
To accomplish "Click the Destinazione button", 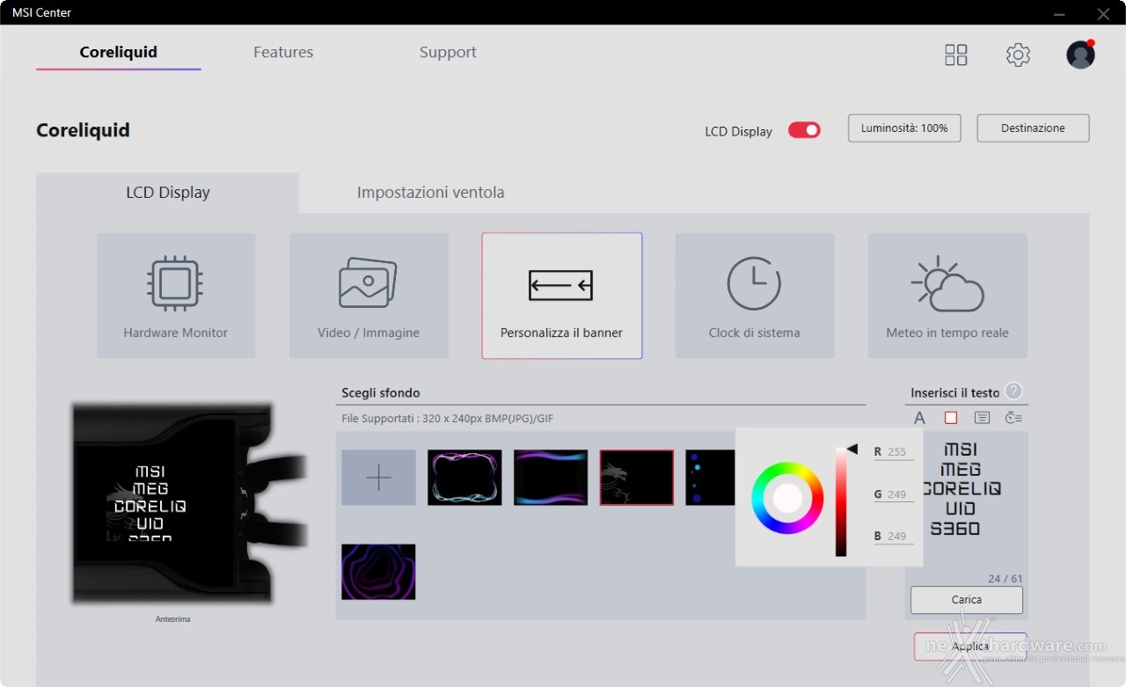I will (1033, 128).
